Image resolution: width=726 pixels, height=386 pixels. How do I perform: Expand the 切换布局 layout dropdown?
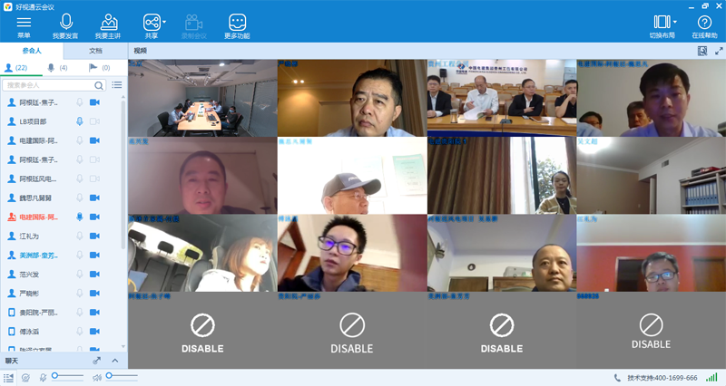[x=675, y=20]
